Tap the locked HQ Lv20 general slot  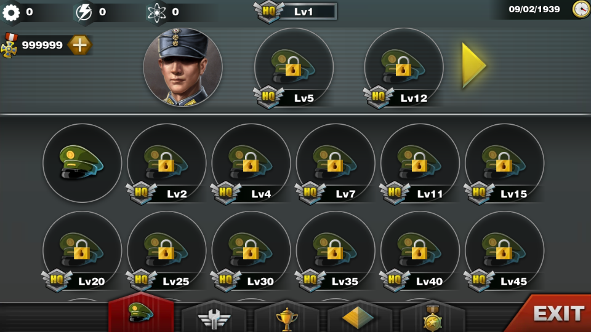pos(82,251)
